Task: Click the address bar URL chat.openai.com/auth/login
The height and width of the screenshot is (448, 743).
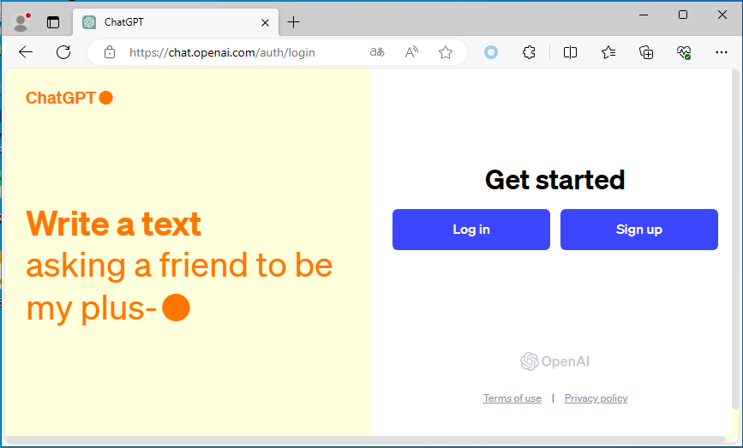Action: 222,52
